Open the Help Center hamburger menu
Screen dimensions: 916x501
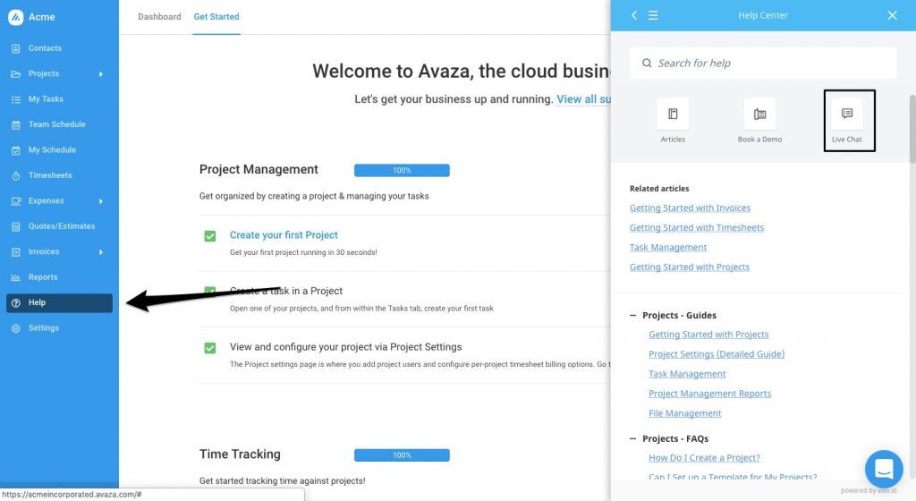[x=653, y=15]
